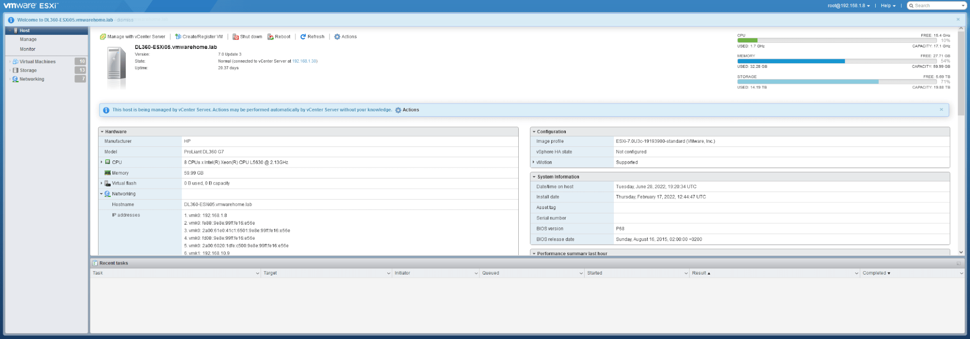Click the magnifier icon in Search box
This screenshot has width=970, height=339.
point(911,6)
